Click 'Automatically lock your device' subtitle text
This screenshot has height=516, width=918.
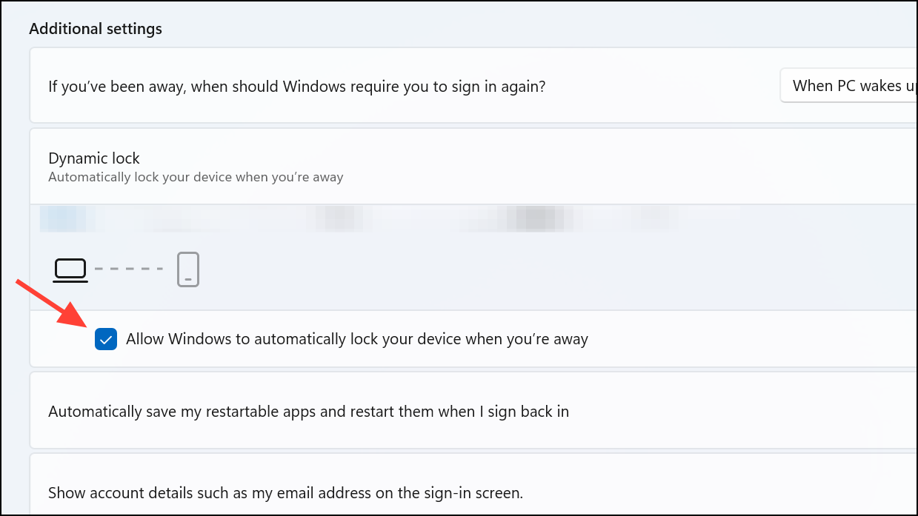(x=196, y=178)
